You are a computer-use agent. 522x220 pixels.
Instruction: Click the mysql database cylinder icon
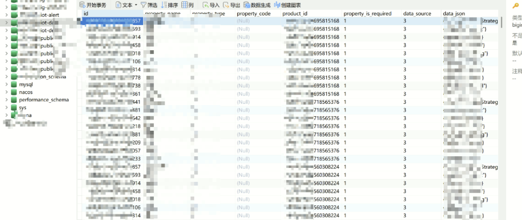click(14, 84)
